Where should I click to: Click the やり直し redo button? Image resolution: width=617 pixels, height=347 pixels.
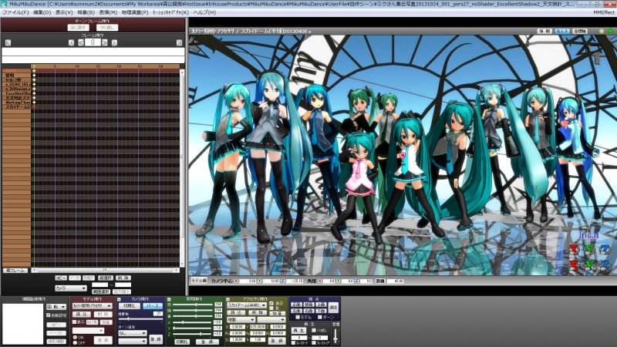107,28
